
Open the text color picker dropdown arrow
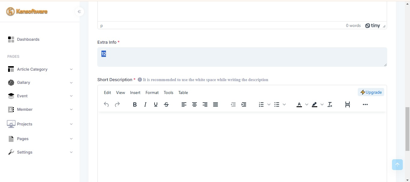tap(306, 104)
